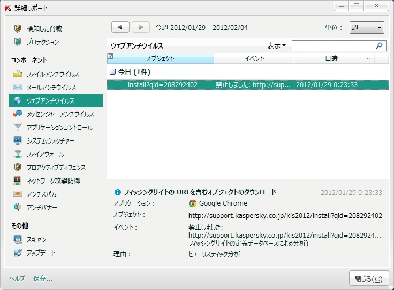This screenshot has width=394, height=290.
Task: Click the スキャン magnifier icon
Action: point(18,239)
